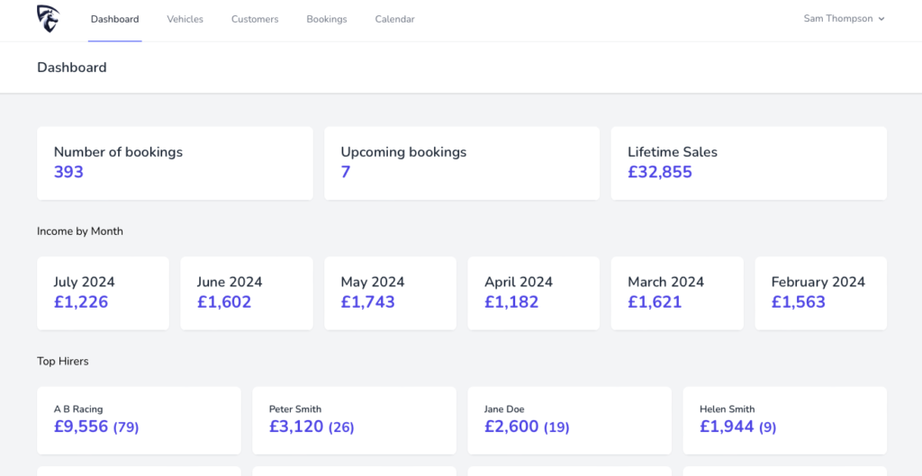Image resolution: width=922 pixels, height=476 pixels.
Task: Select the February 2024 income card
Action: [x=821, y=293]
